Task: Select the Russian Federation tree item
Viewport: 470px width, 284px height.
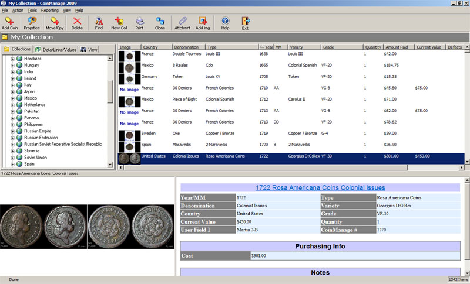Action: (x=41, y=138)
